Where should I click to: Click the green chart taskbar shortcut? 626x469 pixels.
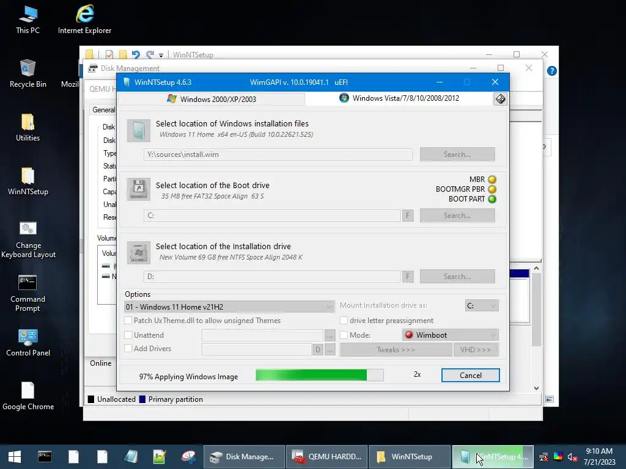(160, 457)
